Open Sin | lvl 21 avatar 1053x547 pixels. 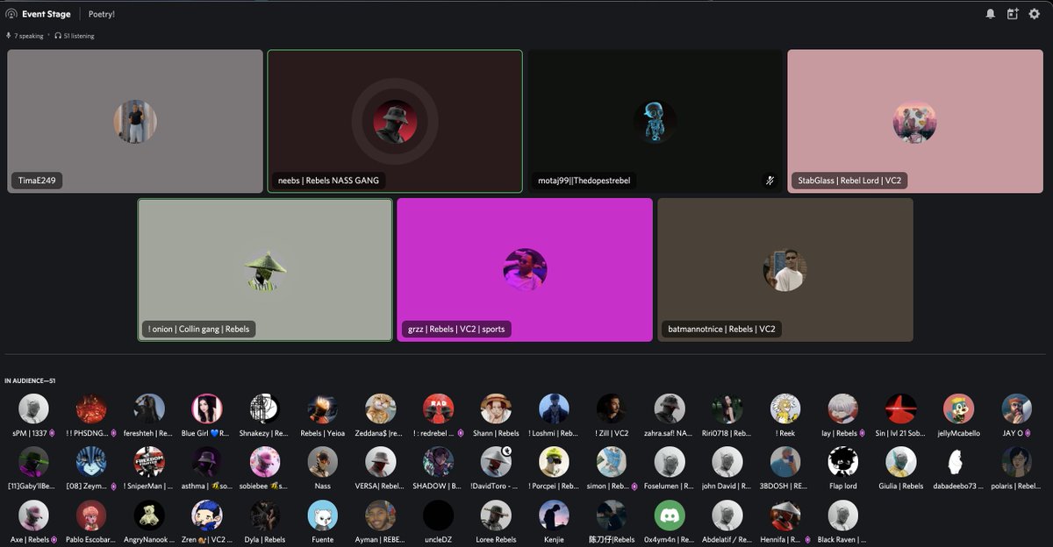(x=901, y=408)
